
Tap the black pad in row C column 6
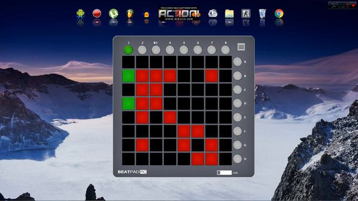[x=197, y=90]
